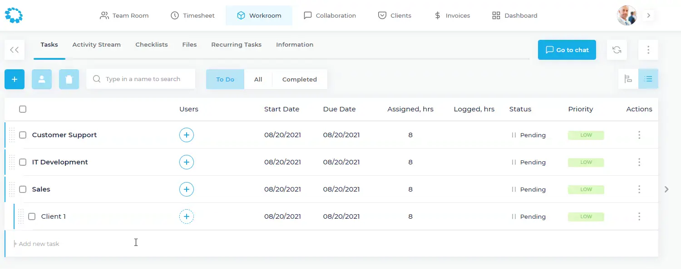This screenshot has width=681, height=269.
Task: Click the blue plus add task button
Action: 15,79
